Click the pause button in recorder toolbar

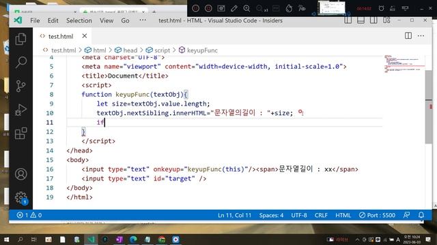click(x=196, y=8)
